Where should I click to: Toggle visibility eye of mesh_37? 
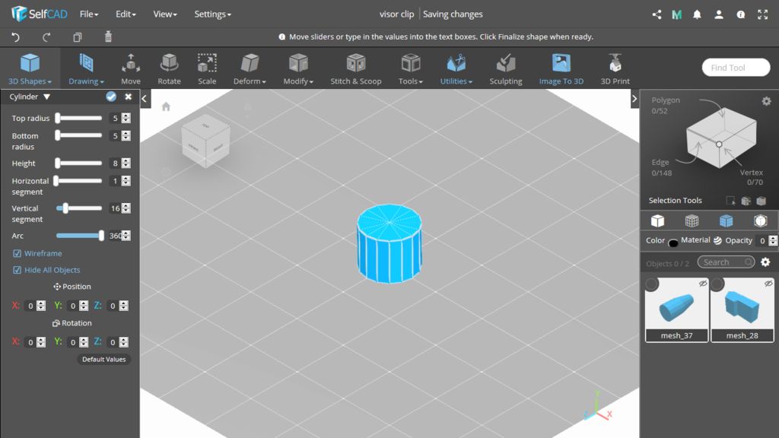point(702,283)
